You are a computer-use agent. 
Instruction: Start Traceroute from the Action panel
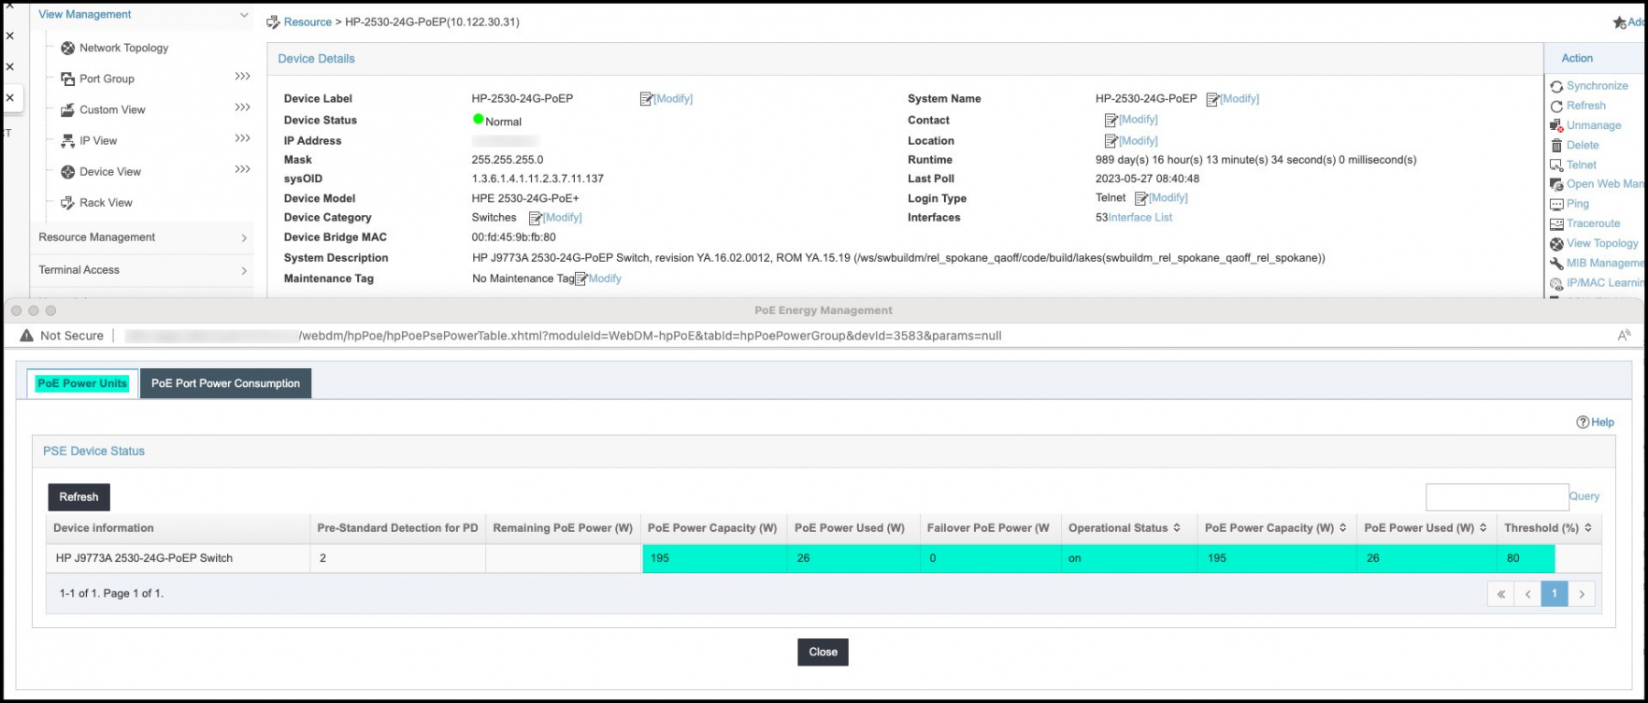[1593, 223]
